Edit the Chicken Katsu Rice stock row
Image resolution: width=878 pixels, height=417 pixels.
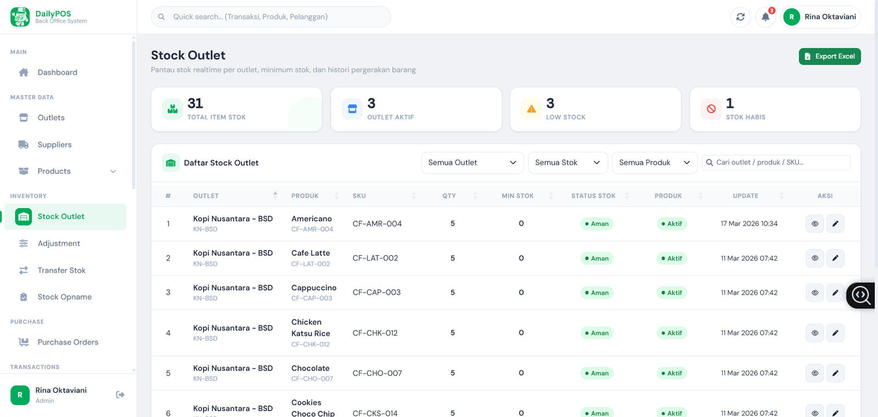click(835, 333)
